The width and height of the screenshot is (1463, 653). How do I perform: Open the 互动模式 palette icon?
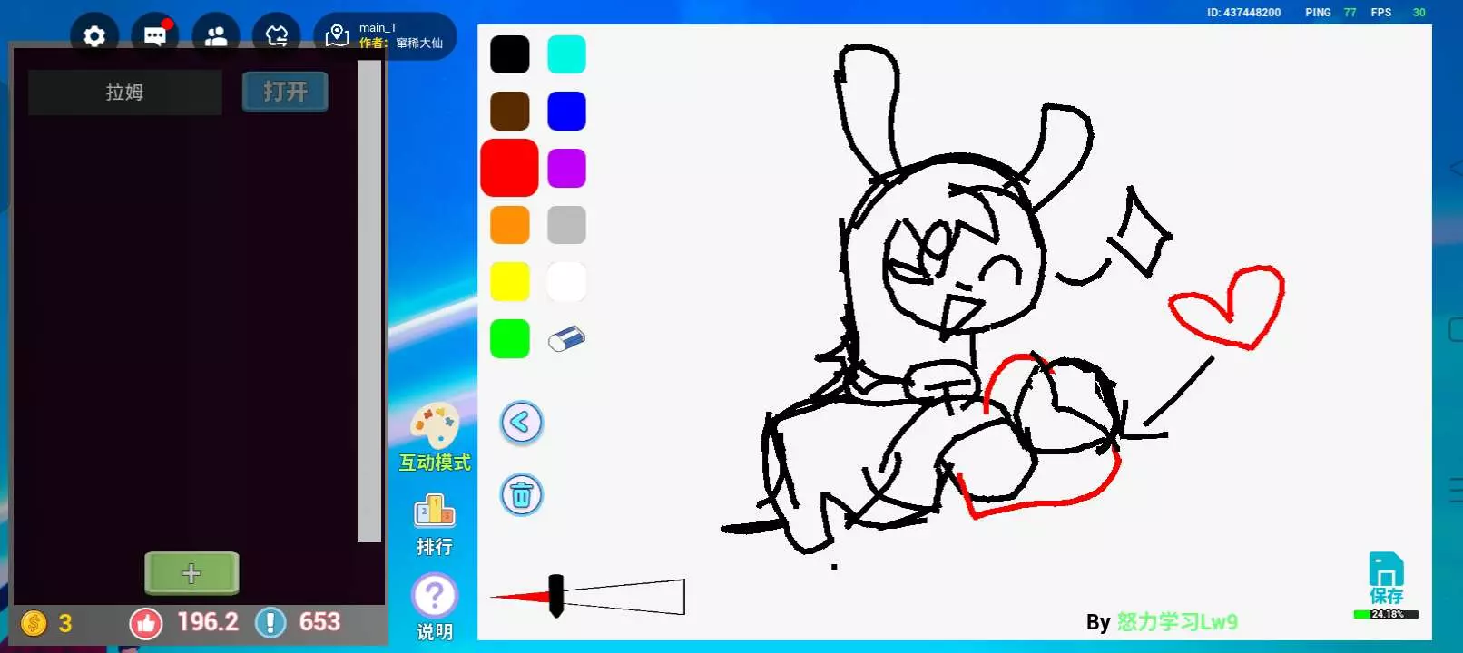[435, 426]
